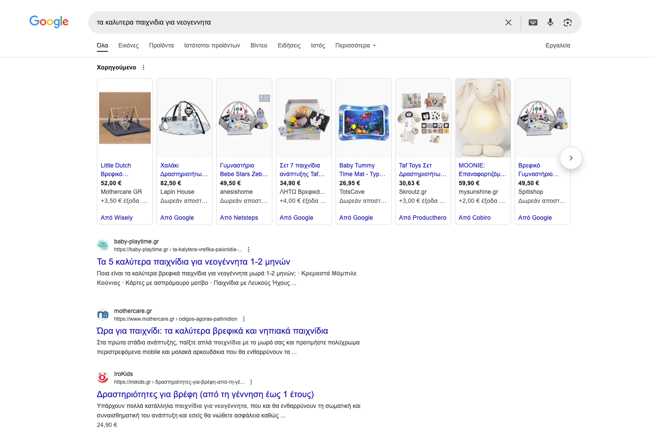Screen dimensions: 655x436
Task: Click the 24,90 € price under IroKids result
Action: click(107, 425)
